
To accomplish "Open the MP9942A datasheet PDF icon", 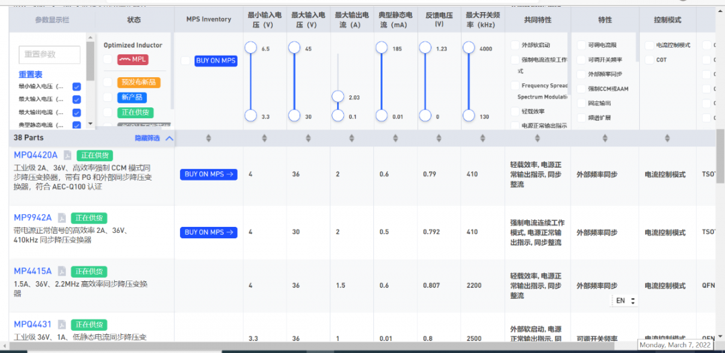I will tap(62, 218).
